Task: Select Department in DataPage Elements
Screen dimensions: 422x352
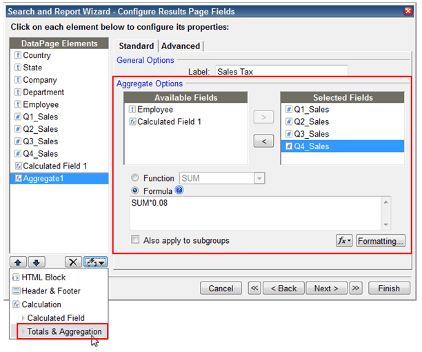Action: tap(59, 92)
